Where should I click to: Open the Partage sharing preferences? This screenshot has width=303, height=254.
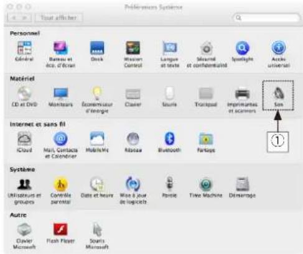pyautogui.click(x=206, y=142)
